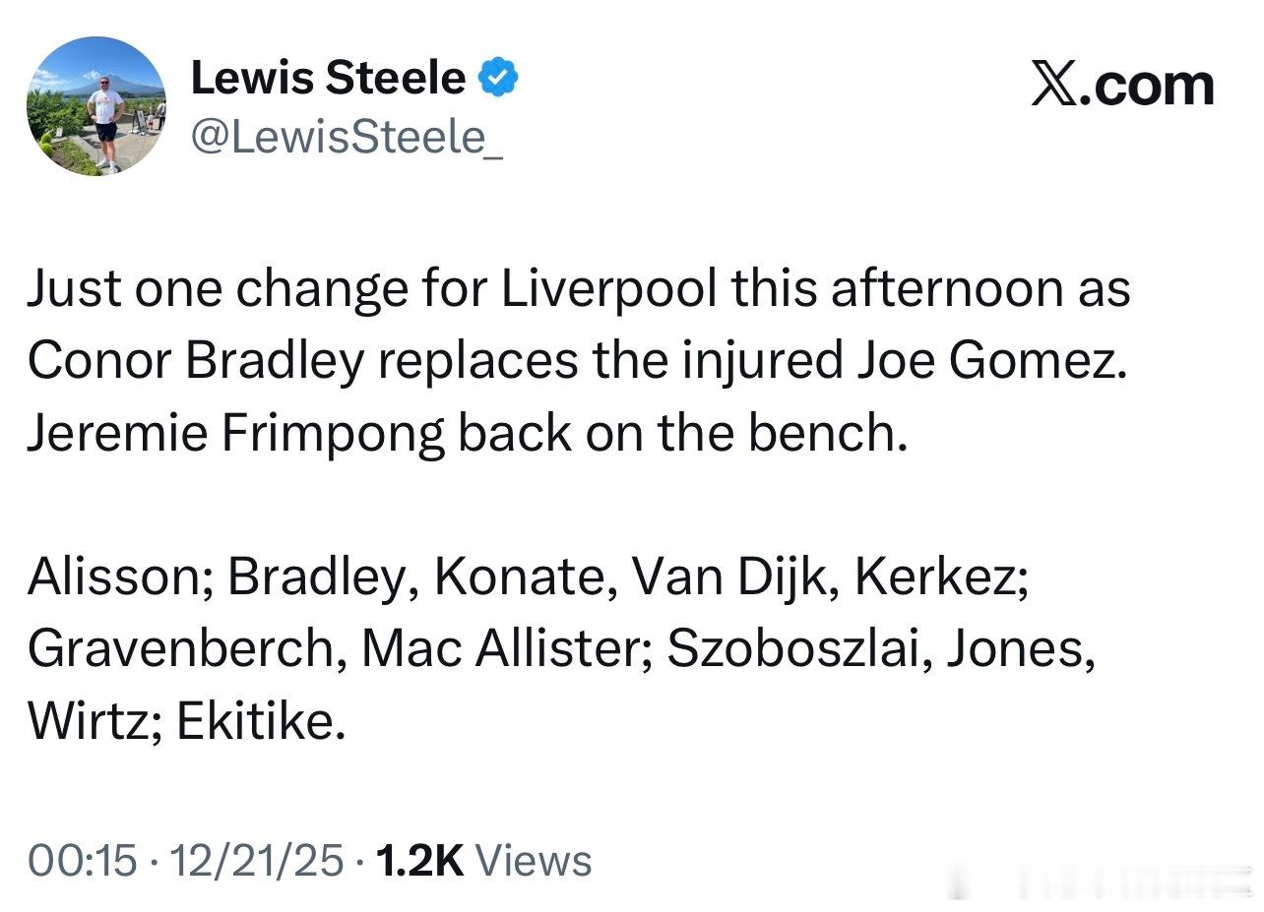Click the 00:15 post timestamp
The image size is (1264, 912).
click(x=83, y=861)
